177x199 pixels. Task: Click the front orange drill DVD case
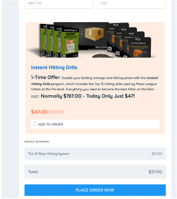click(140, 48)
